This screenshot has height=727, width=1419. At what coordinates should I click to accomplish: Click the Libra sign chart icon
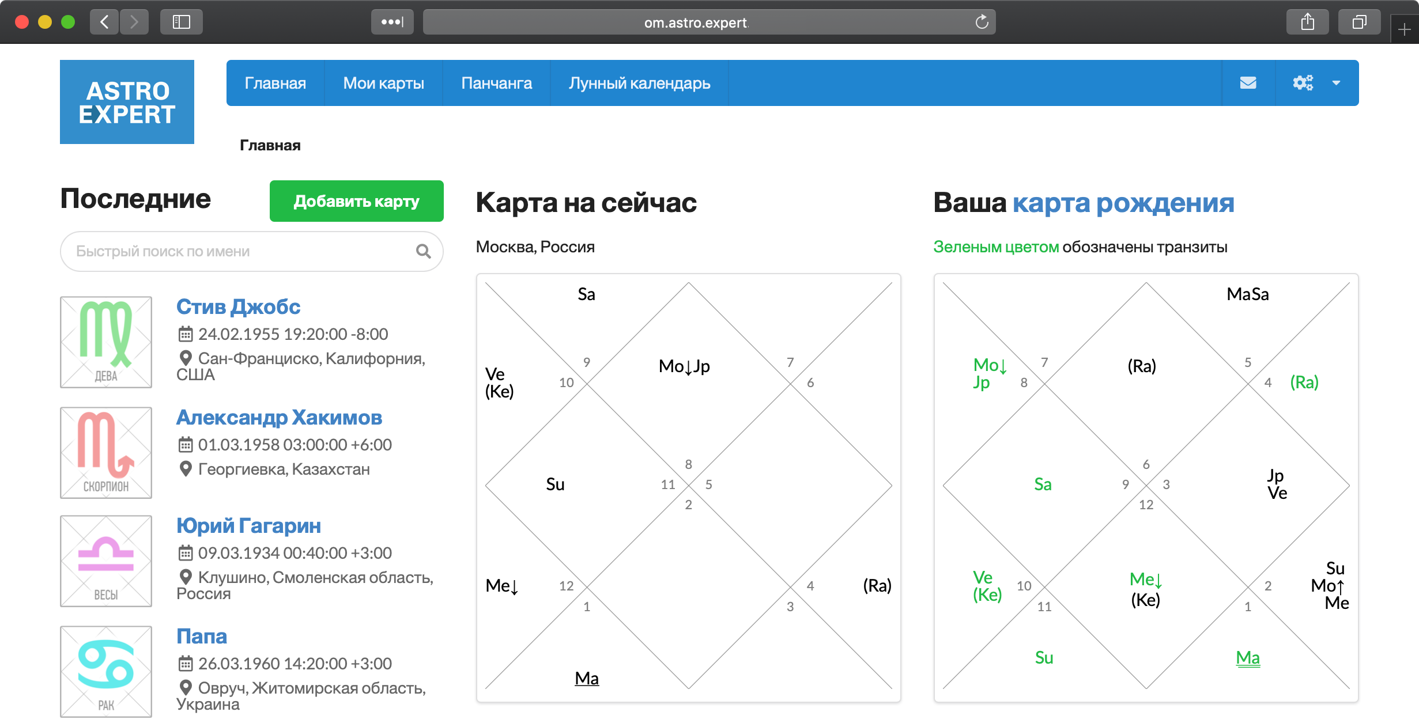106,561
